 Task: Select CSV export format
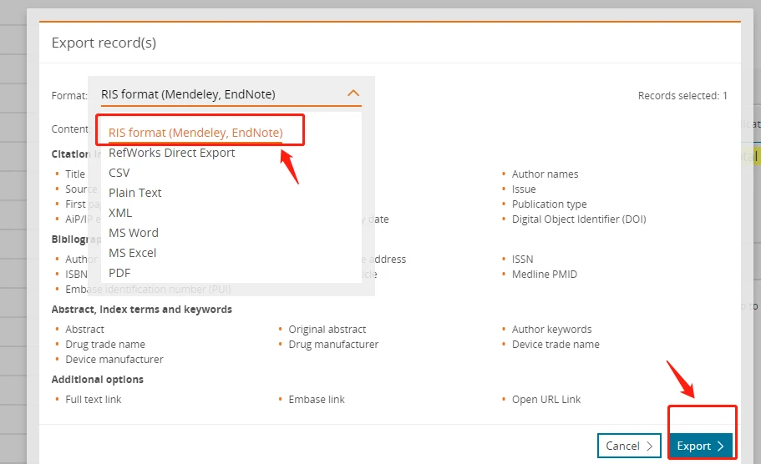[x=119, y=173]
